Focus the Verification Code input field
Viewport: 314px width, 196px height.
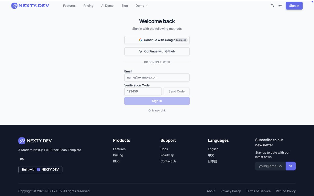143,91
